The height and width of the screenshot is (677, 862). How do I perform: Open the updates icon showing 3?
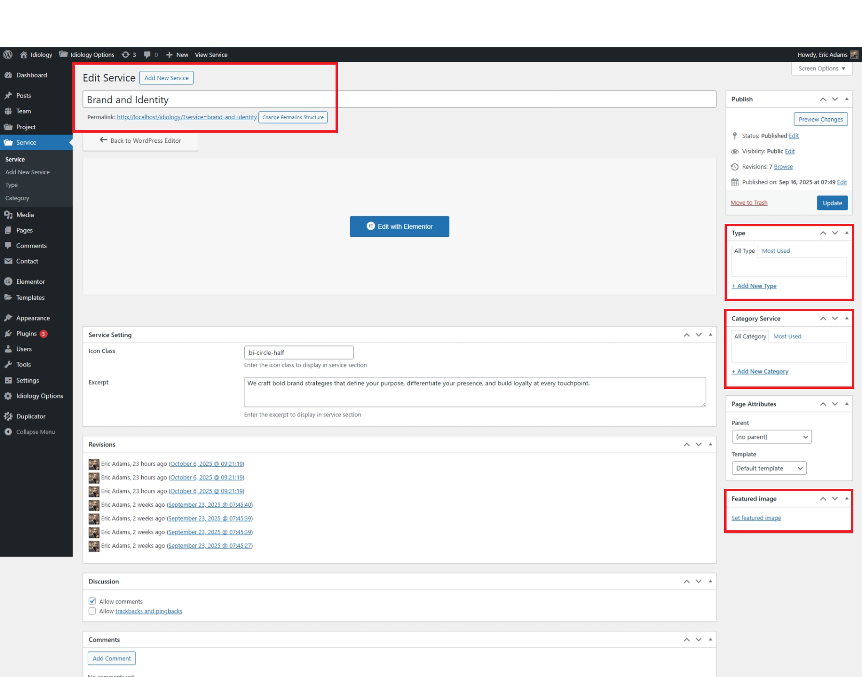pos(128,55)
